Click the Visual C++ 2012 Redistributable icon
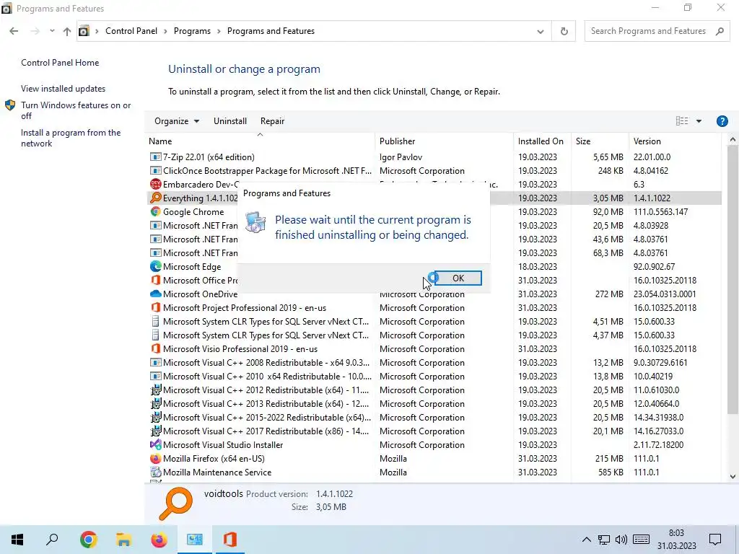The width and height of the screenshot is (739, 554). [x=155, y=390]
